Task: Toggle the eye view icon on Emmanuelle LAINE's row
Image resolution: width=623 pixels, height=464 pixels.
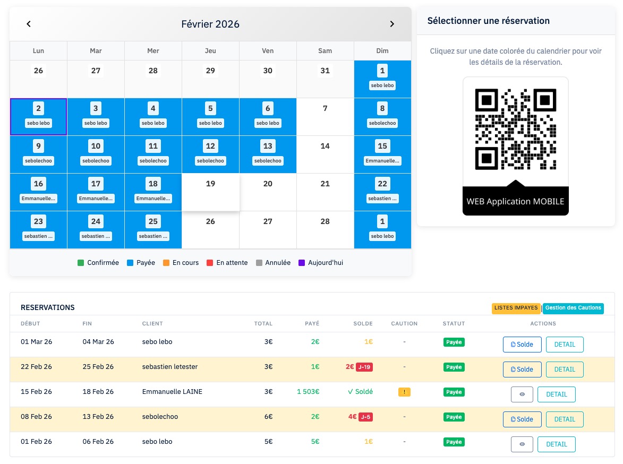Action: click(x=522, y=394)
